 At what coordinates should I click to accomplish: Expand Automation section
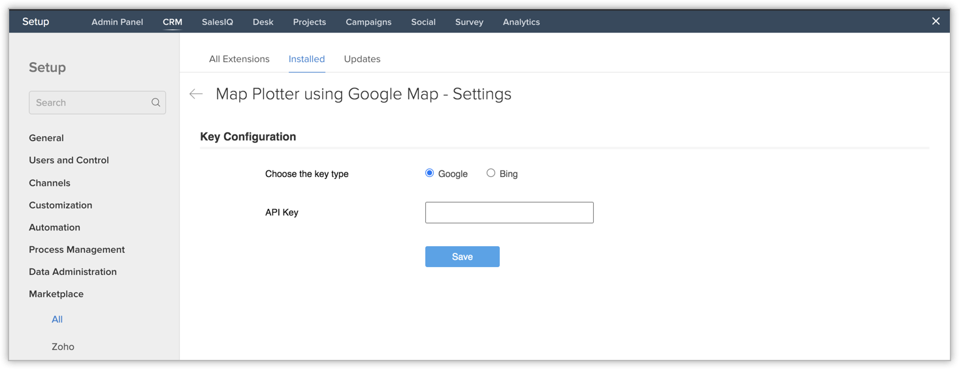(x=54, y=227)
